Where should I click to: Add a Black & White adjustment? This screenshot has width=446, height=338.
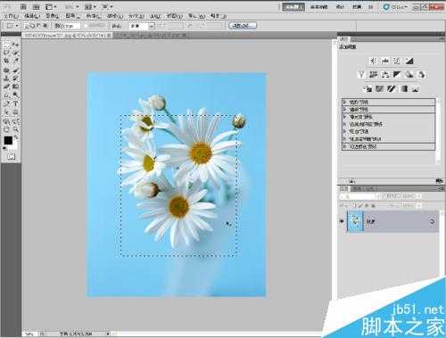coord(397,75)
